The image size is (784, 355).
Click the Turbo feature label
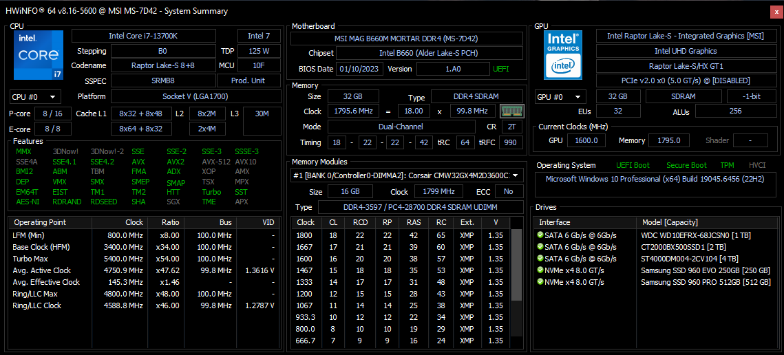[211, 192]
